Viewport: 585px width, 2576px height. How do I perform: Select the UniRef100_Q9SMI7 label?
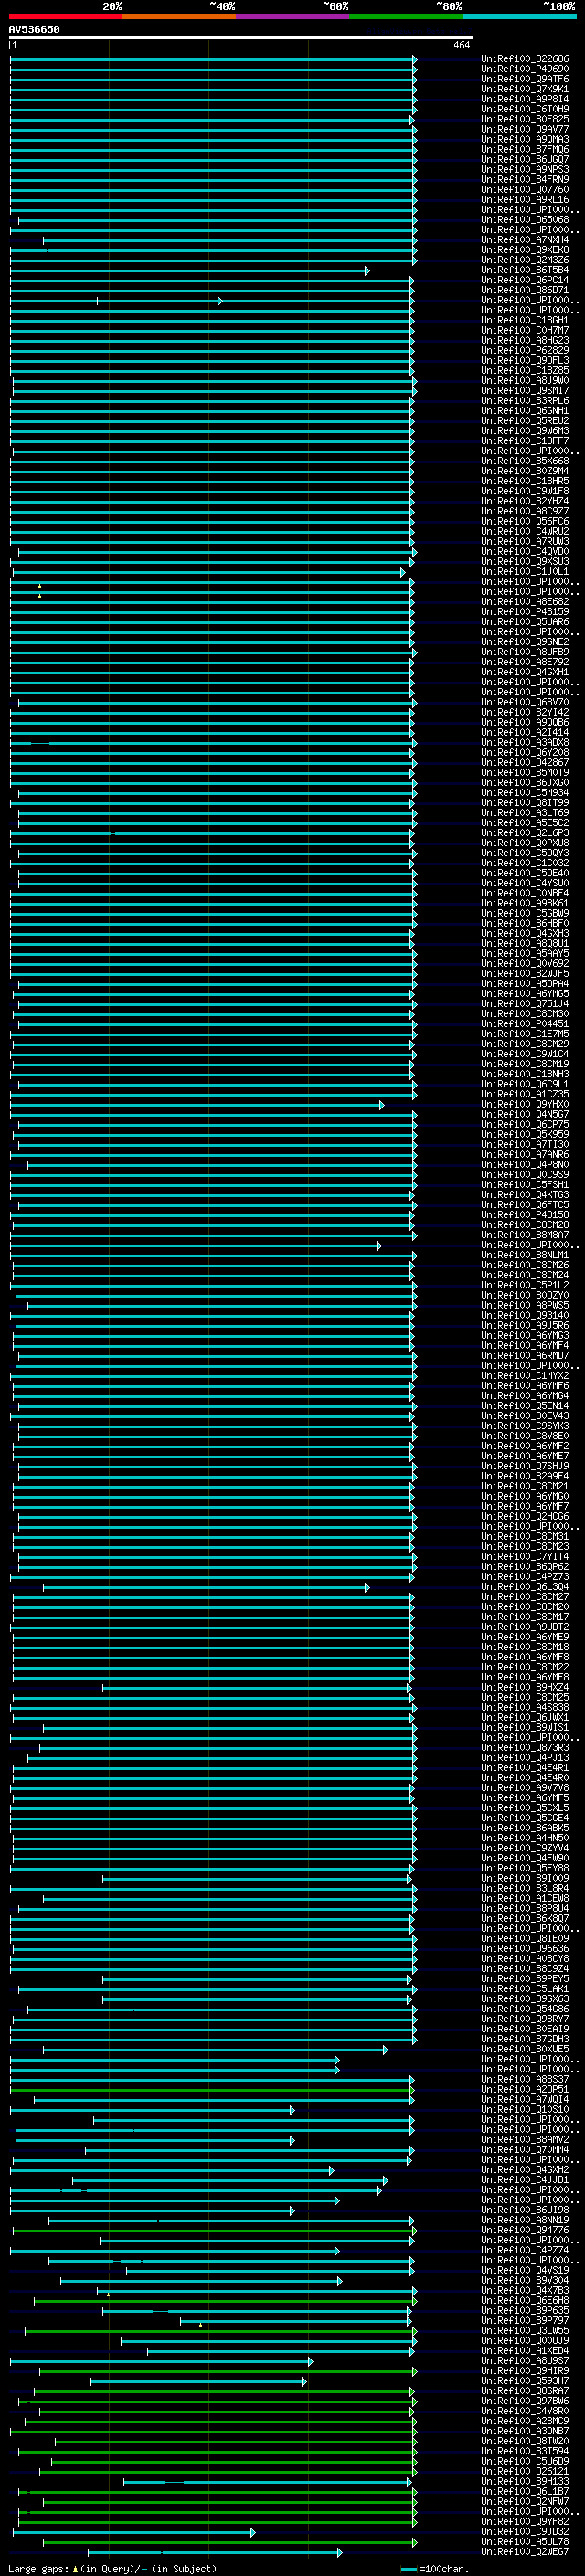coord(524,391)
